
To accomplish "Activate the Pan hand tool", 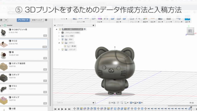I will pos(118,103).
